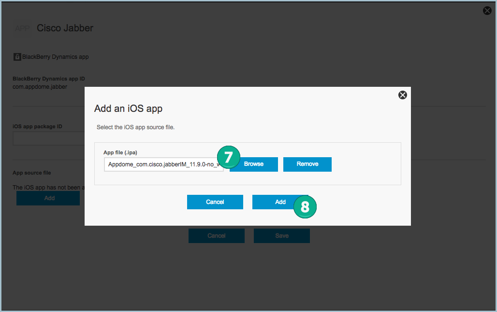Click the iOS app package ID field

click(49, 138)
